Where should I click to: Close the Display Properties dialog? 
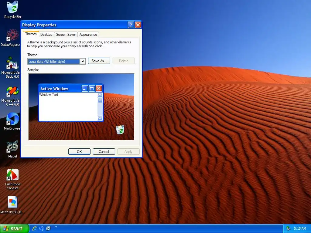click(138, 25)
